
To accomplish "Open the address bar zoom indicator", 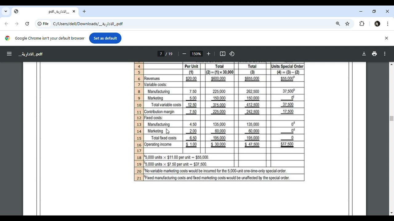I will (x=338, y=24).
